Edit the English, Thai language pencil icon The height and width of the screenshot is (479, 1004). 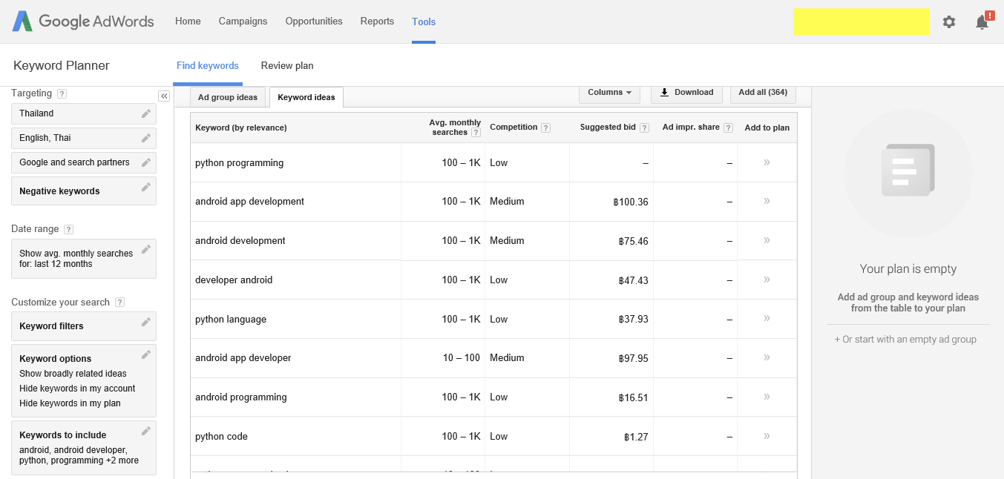146,138
